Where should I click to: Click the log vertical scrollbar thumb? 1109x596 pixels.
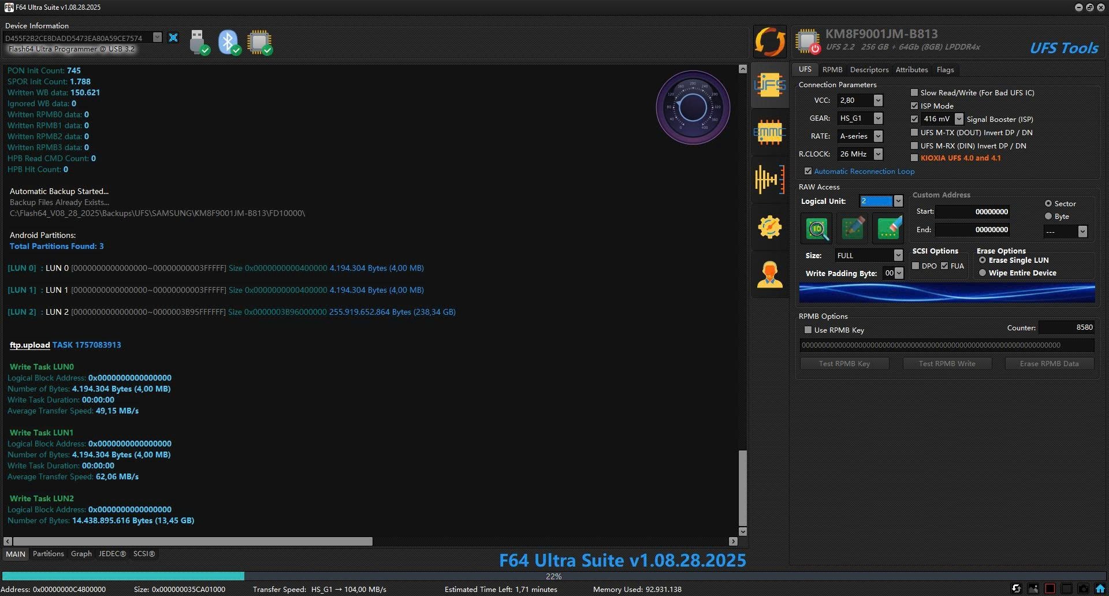(x=743, y=487)
